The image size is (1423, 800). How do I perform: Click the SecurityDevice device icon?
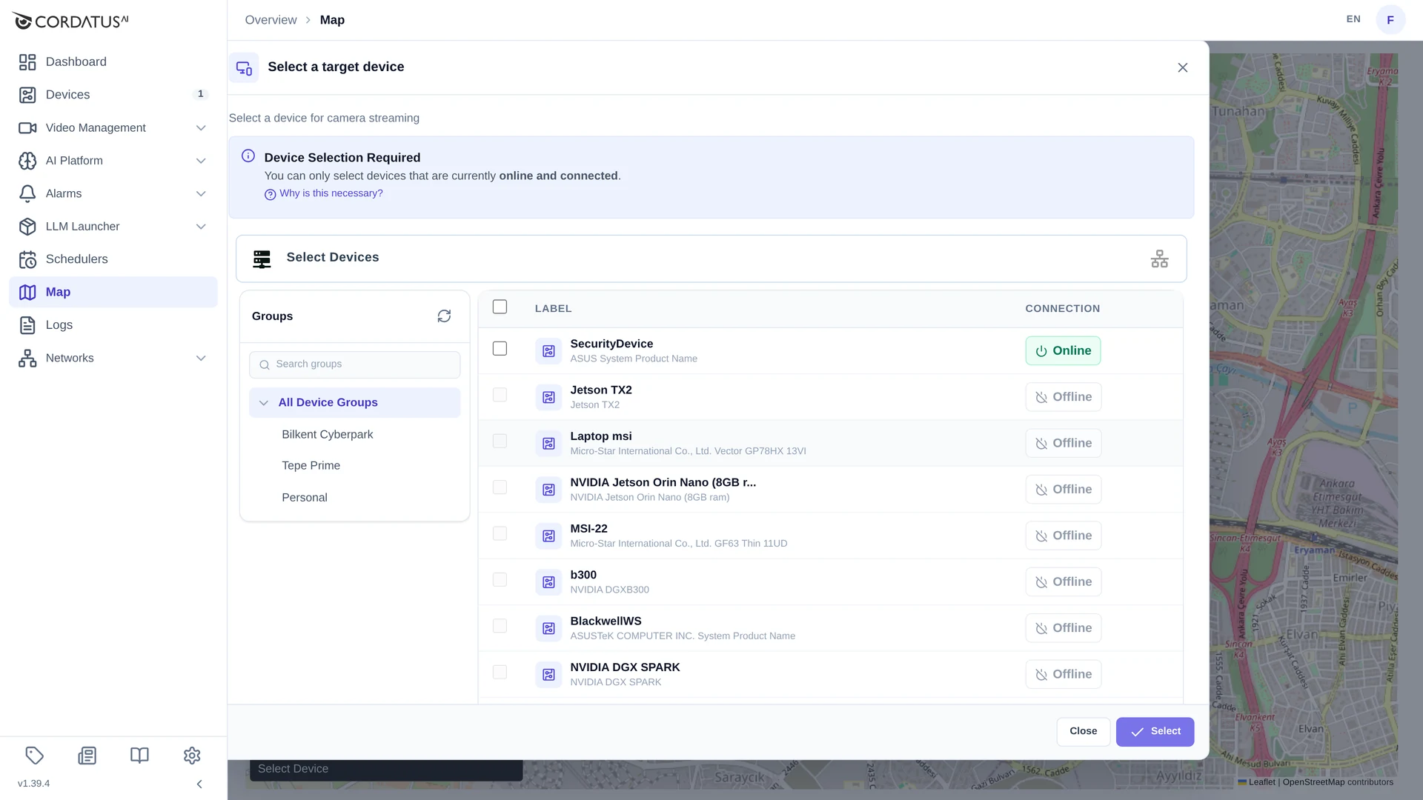point(548,351)
